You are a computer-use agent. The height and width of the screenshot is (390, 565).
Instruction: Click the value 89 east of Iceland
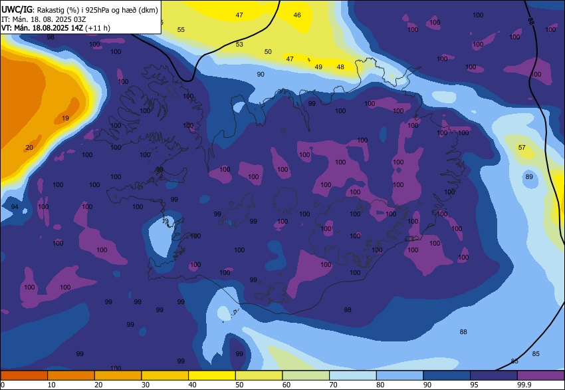click(x=529, y=177)
